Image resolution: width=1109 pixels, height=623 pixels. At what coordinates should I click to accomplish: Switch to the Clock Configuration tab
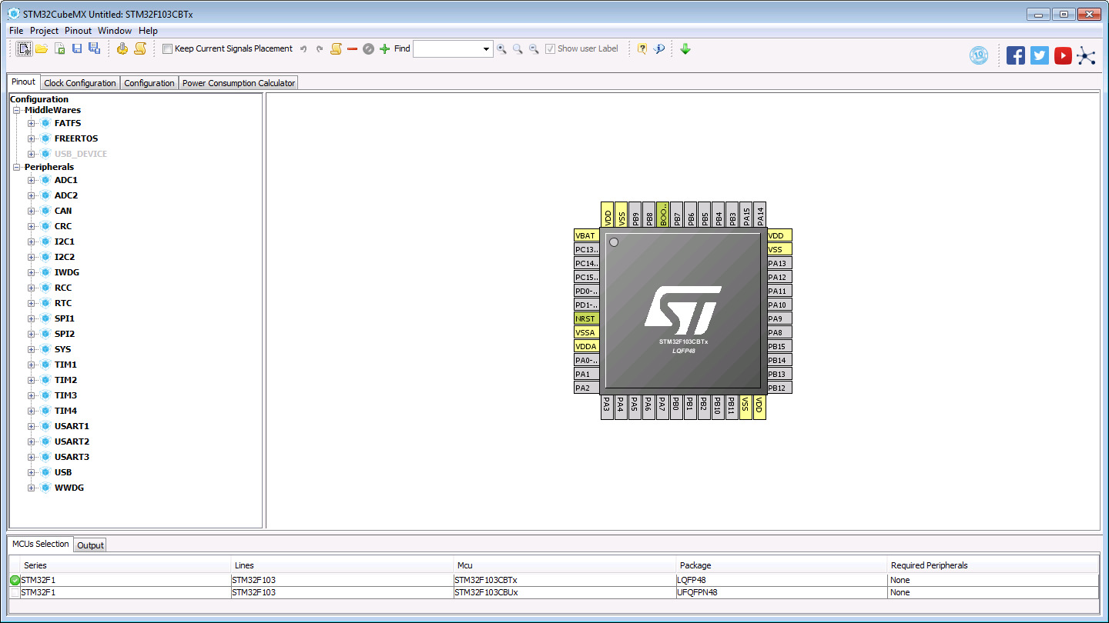click(x=80, y=83)
